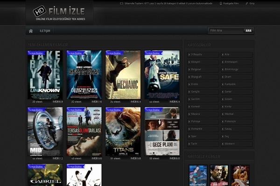Open the Equilibrium Korean poster
280x186 pixels.
pyautogui.click(x=84, y=75)
